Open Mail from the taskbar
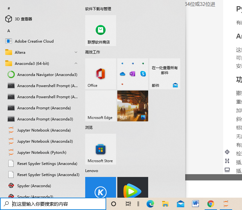The width and height of the screenshot is (242, 210). (x=180, y=204)
